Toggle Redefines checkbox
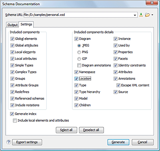Screen dimensions: 160x151 (x=12, y=92)
